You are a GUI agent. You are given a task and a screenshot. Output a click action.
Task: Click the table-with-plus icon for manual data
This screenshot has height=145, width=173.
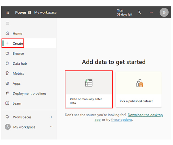pos(89,83)
